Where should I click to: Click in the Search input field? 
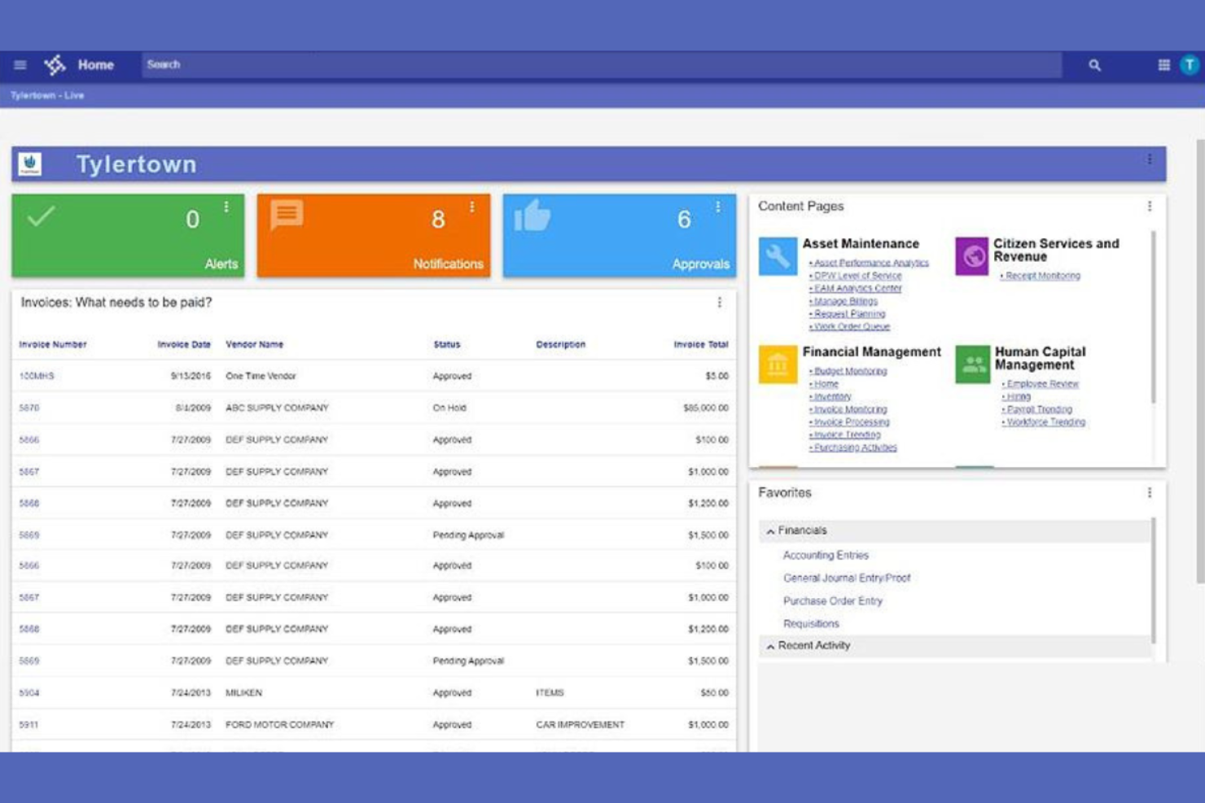pos(602,65)
